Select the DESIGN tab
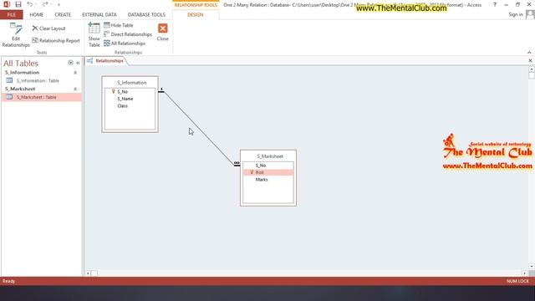 pos(195,15)
